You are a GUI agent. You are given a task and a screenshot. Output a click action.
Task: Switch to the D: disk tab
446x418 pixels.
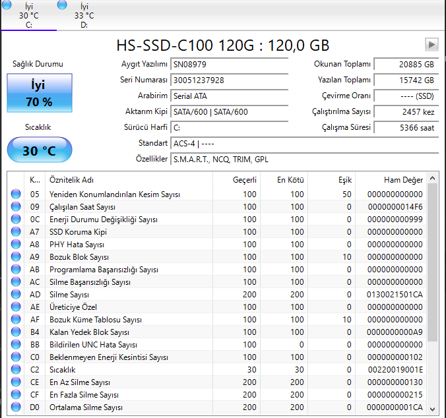pyautogui.click(x=84, y=15)
